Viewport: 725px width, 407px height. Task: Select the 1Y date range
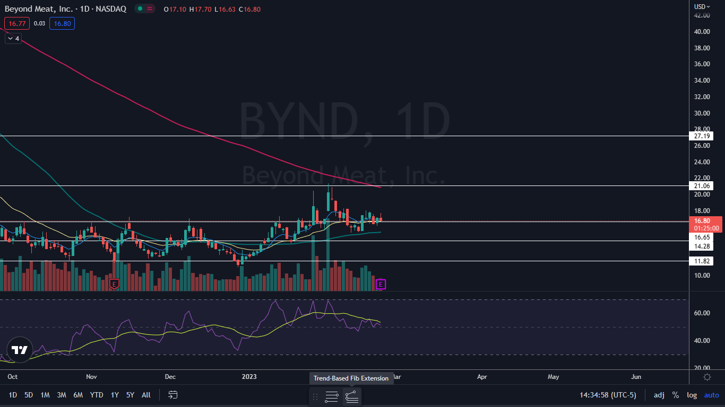(115, 395)
